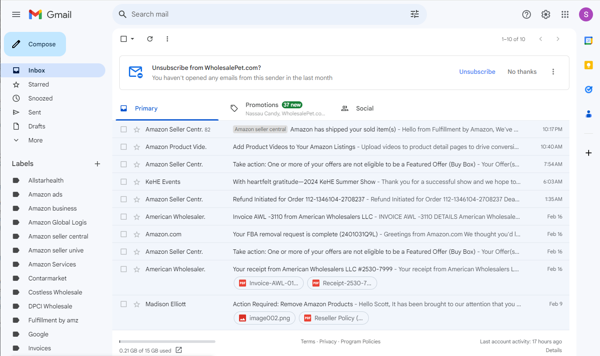Go to the newer page arrow
Image resolution: width=600 pixels, height=356 pixels.
(541, 39)
